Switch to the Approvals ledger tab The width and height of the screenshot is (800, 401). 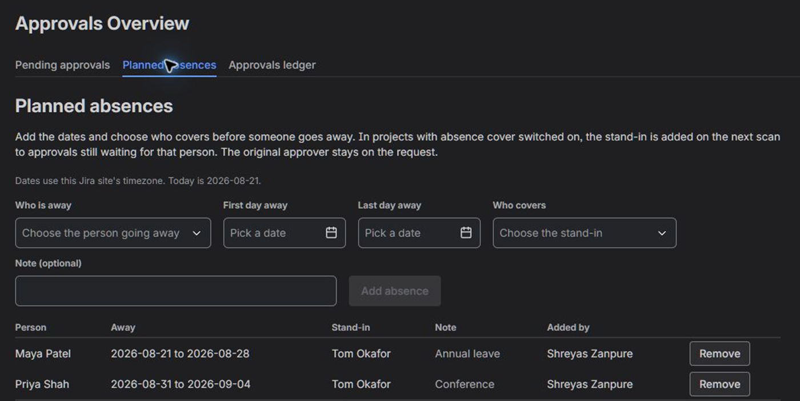click(272, 65)
